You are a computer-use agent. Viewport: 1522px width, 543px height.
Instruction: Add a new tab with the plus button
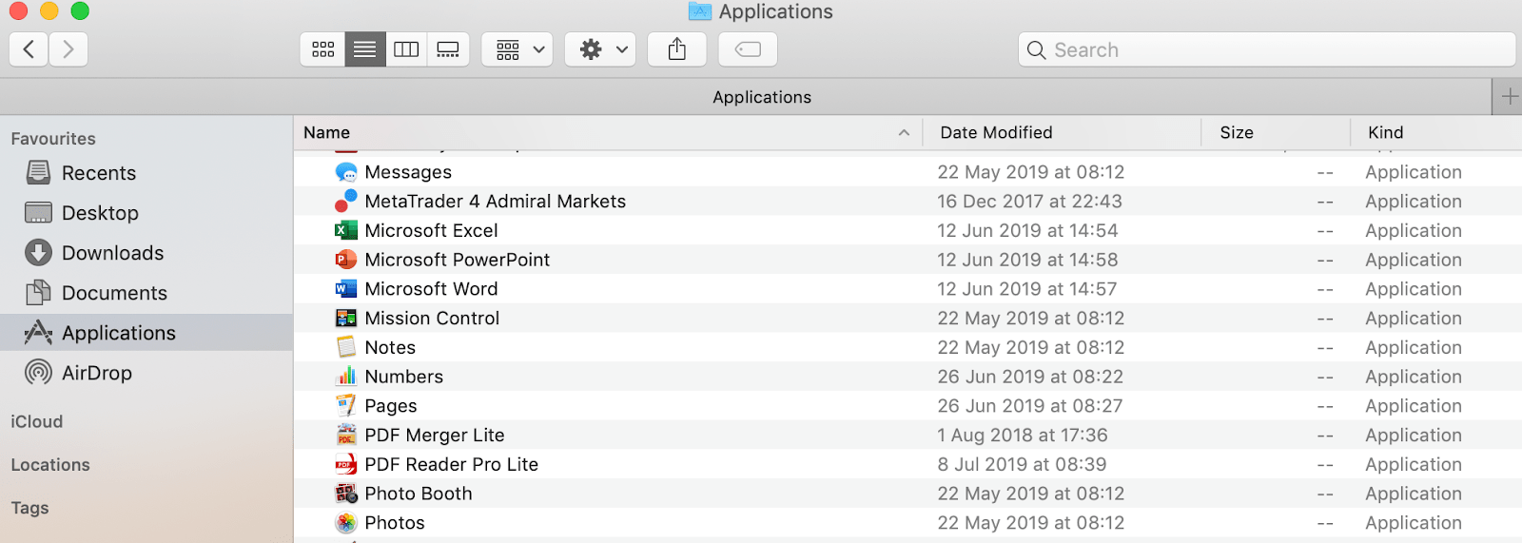click(x=1509, y=96)
